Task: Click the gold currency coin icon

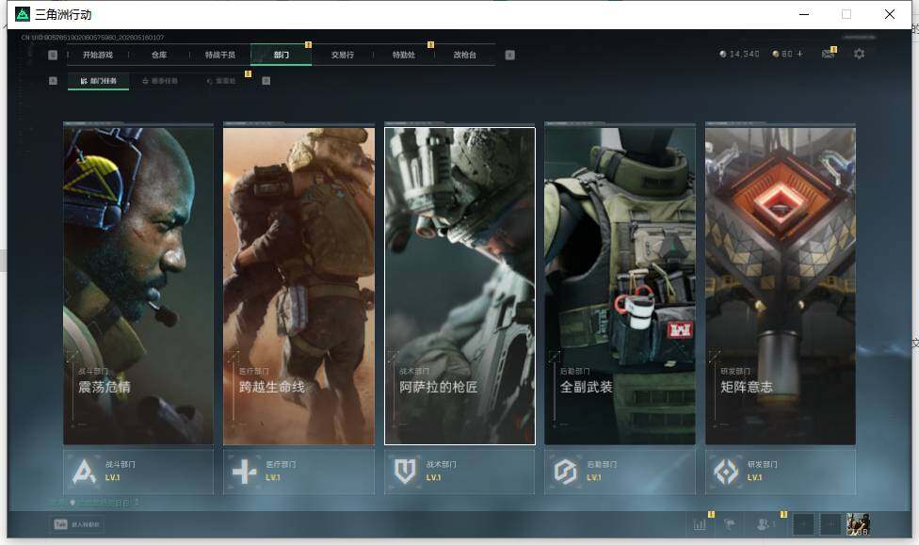Action: click(x=776, y=54)
